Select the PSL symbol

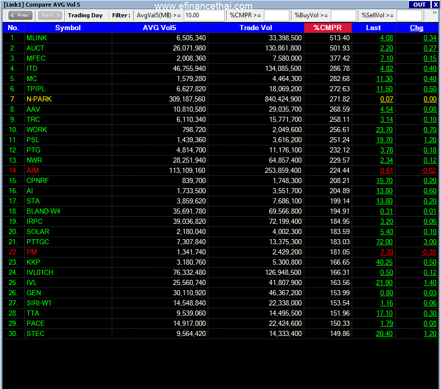pos(33,140)
